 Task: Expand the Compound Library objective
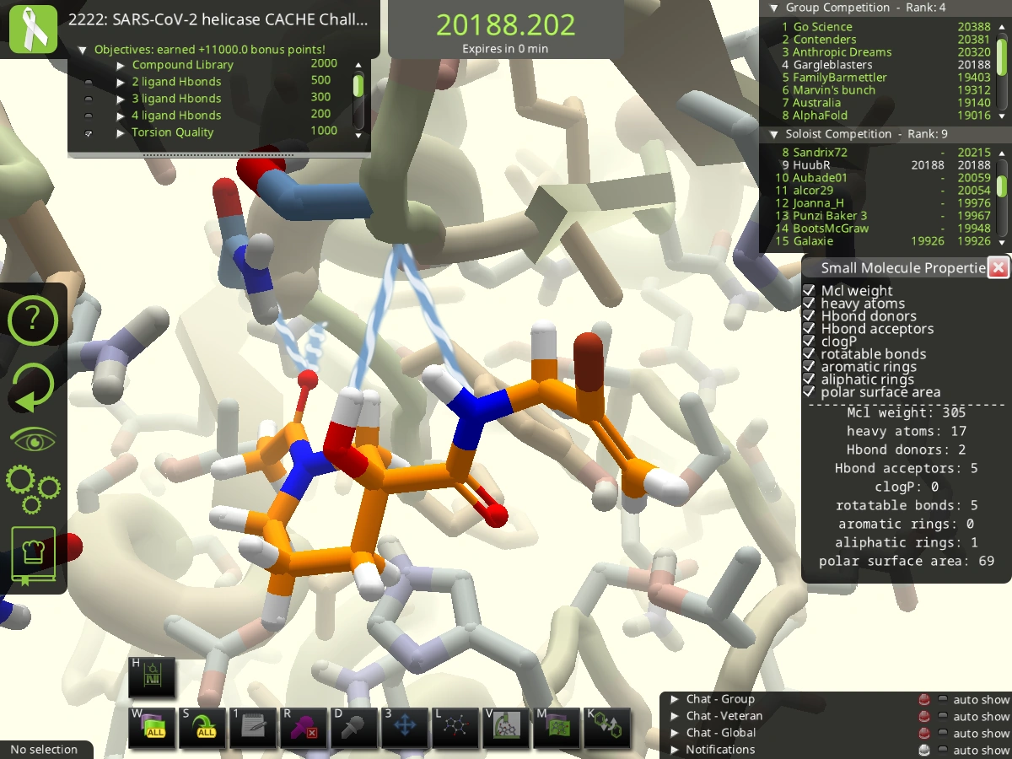click(x=121, y=65)
